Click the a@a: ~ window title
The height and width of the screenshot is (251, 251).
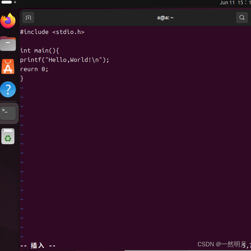click(165, 18)
